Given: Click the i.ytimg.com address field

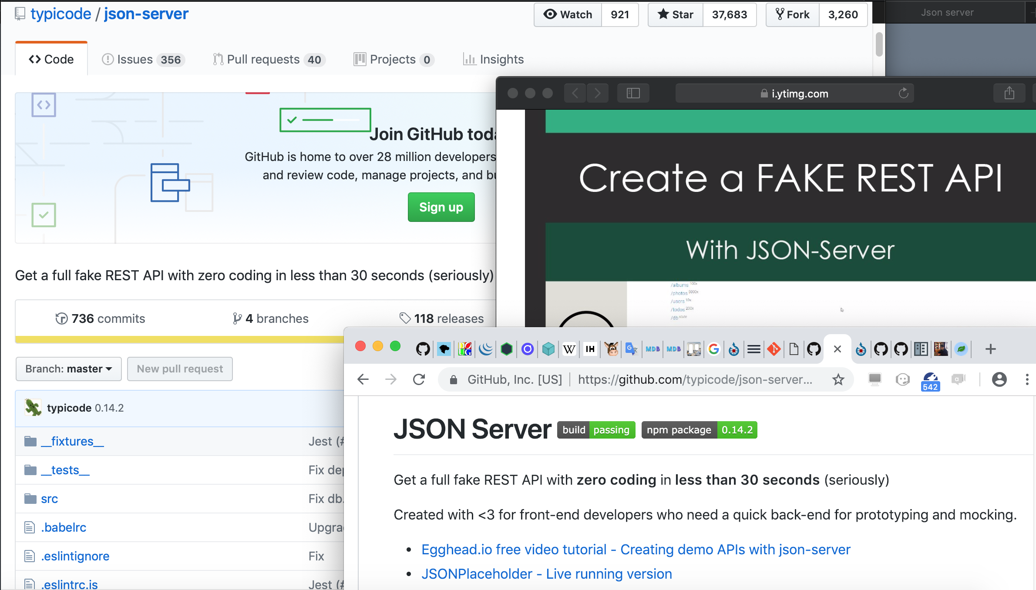Looking at the screenshot, I should click(x=794, y=93).
